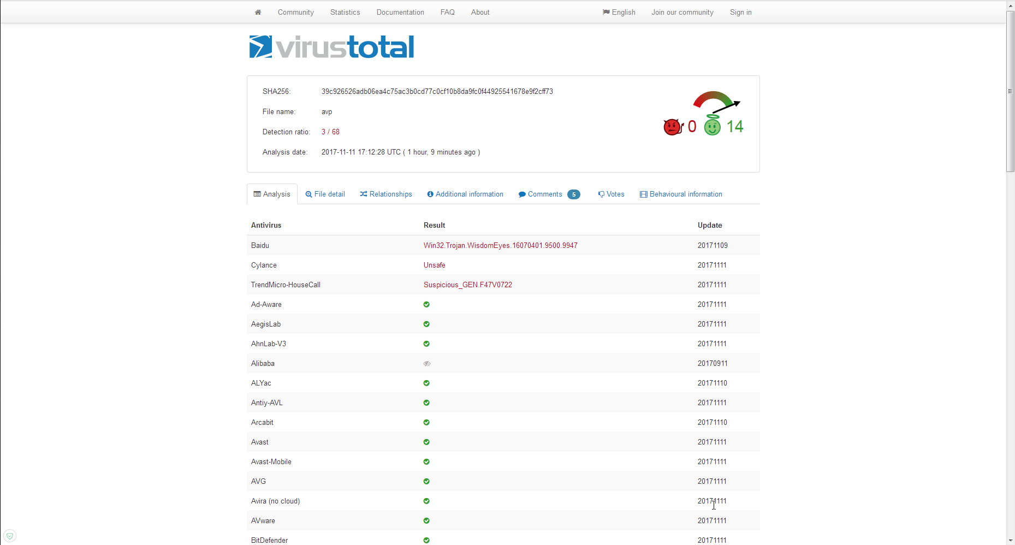Click the clean checkmark icon for AegisLab
This screenshot has width=1015, height=545.
(426, 324)
